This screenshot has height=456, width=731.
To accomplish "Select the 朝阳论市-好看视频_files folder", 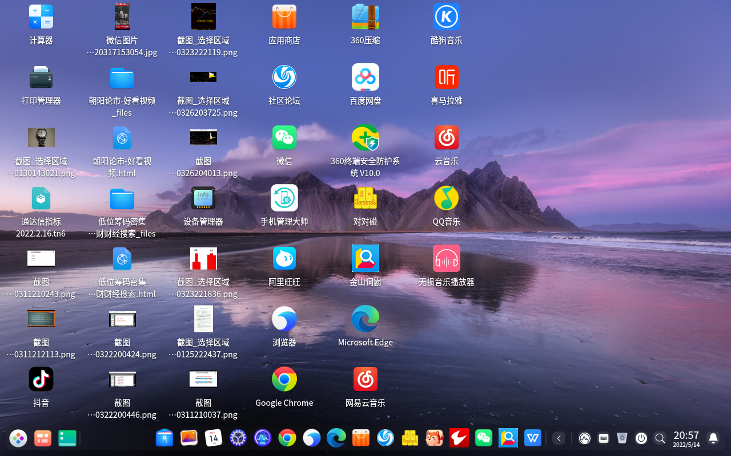I will (x=122, y=78).
